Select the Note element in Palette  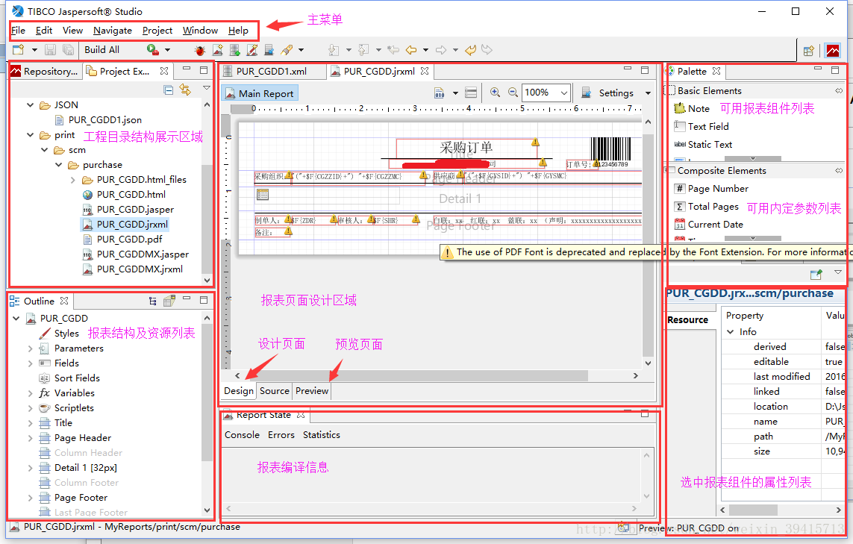[692, 108]
